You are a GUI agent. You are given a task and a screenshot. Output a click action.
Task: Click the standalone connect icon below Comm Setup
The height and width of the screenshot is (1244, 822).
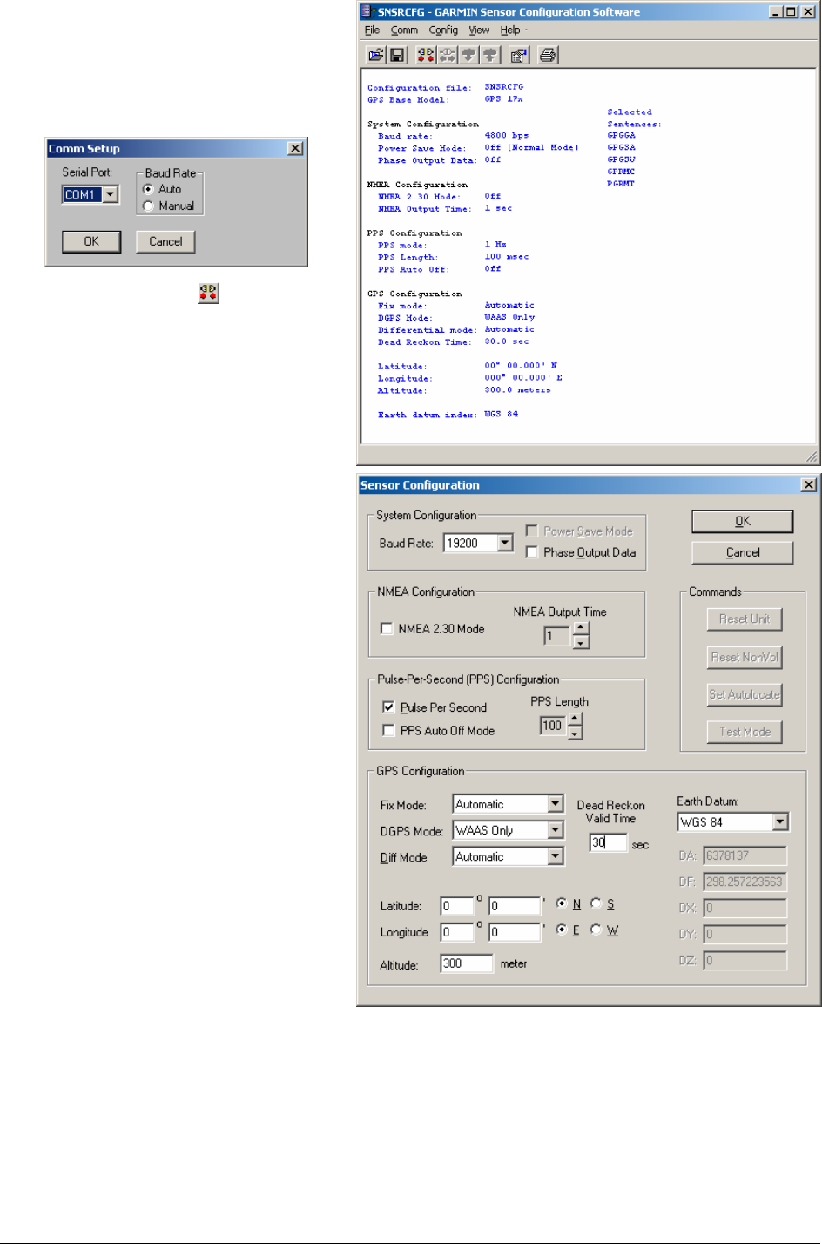pyautogui.click(x=208, y=293)
